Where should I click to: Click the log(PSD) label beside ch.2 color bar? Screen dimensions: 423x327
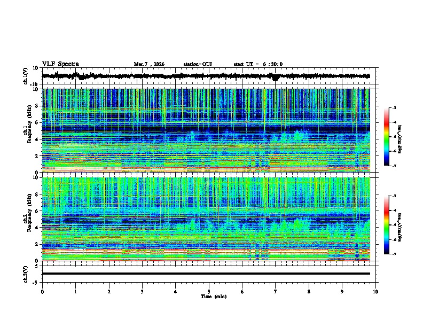point(400,227)
